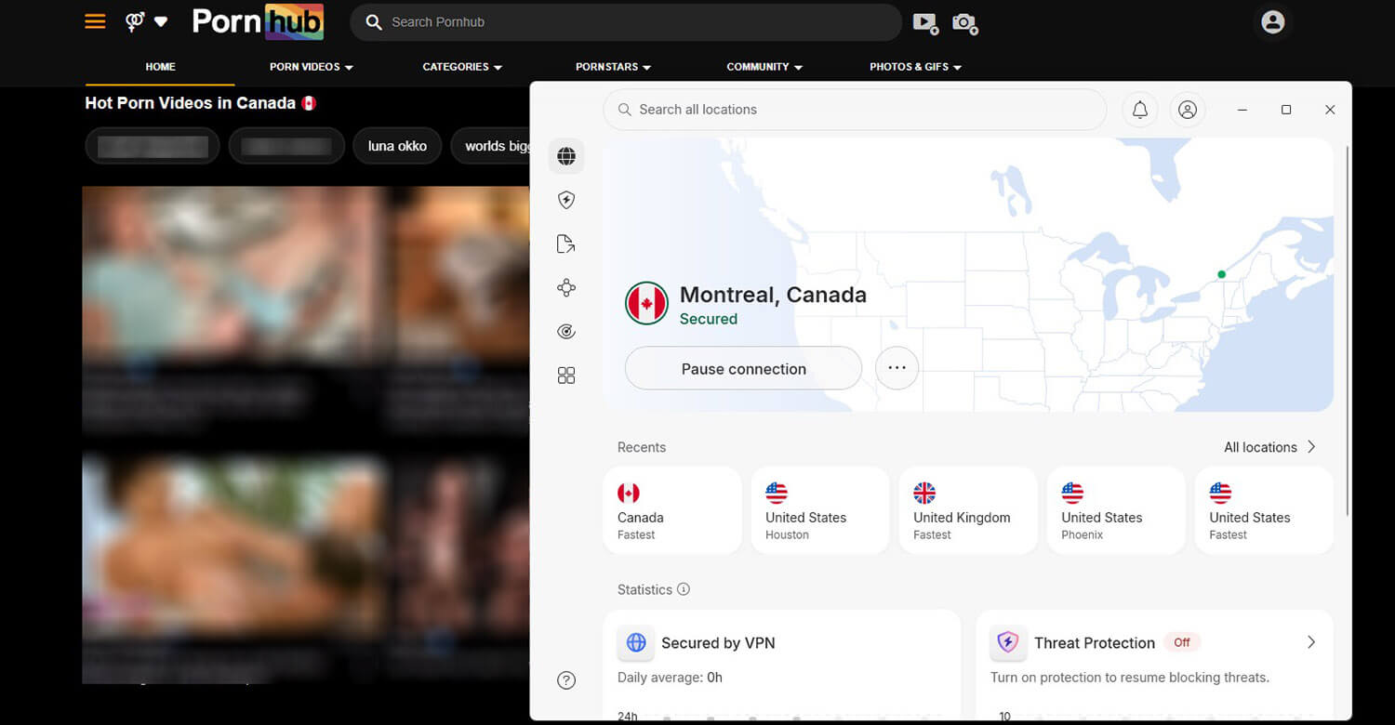Connect to recent United States Phoenix
The width and height of the screenshot is (1395, 725).
(x=1116, y=510)
